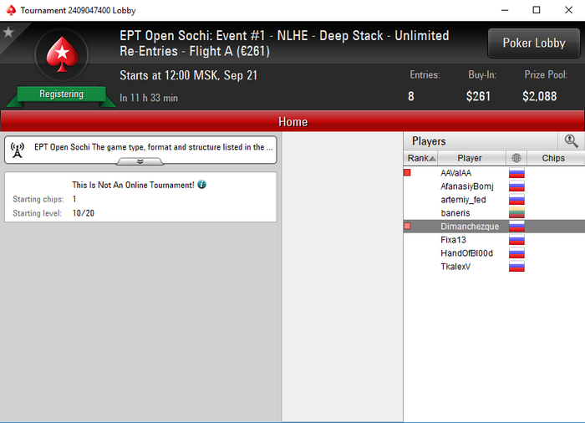Click the PokerStars red spade logo
Image resolution: width=585 pixels, height=423 pixels.
[62, 54]
